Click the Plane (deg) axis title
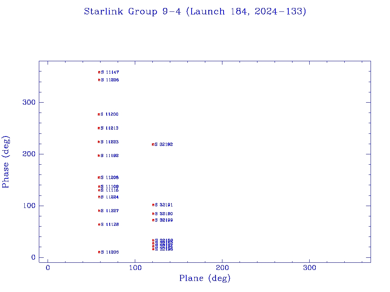 click(205, 278)
